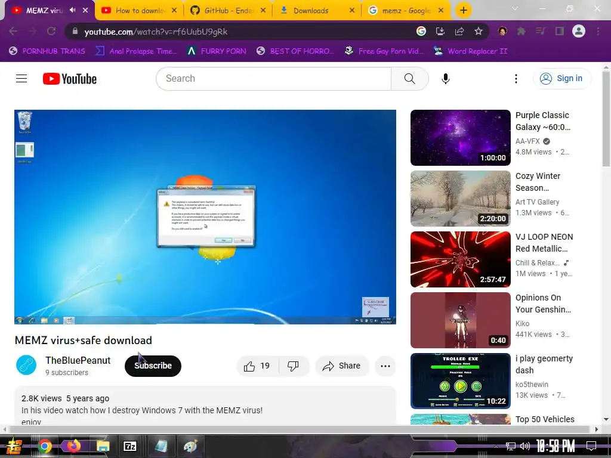Click the Share button
The width and height of the screenshot is (611, 458).
(342, 366)
